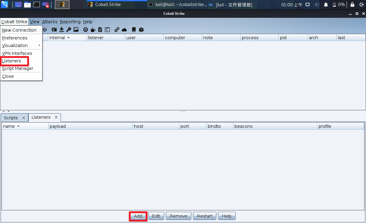Viewport: 366px width, 223px height.
Task: Open the notifications bell icon
Action: (x=326, y=5)
